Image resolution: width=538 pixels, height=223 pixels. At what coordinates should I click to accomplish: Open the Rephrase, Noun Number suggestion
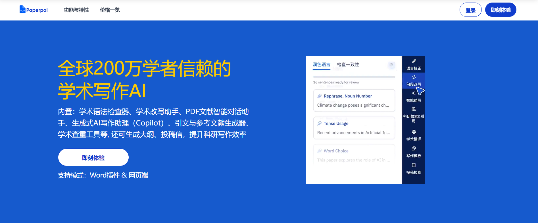point(354,100)
